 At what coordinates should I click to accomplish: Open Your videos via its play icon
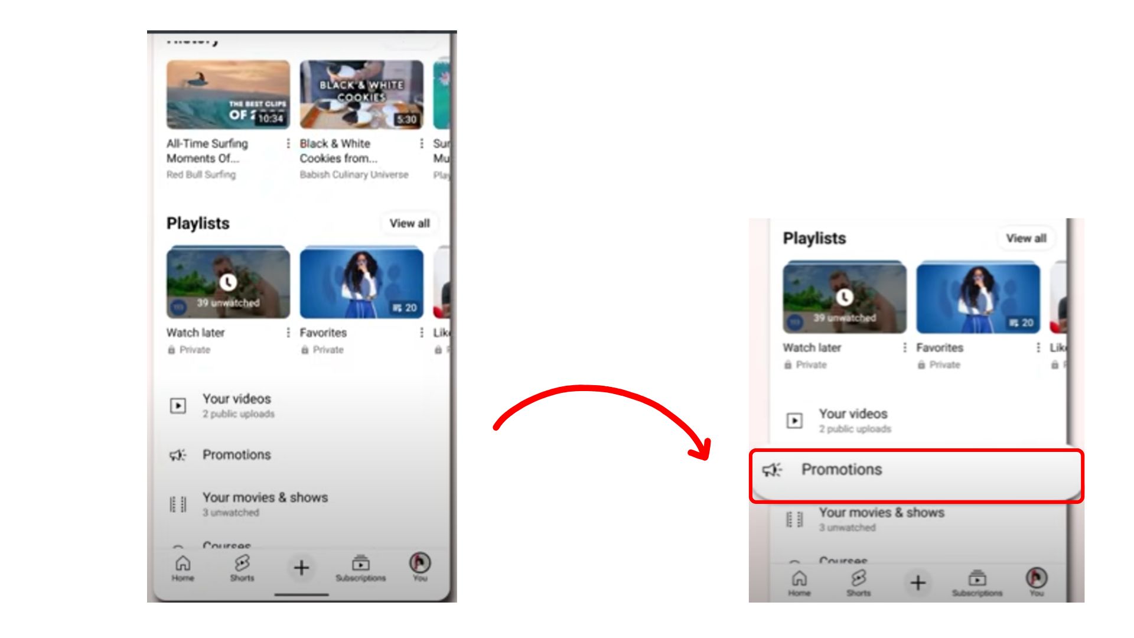tap(177, 405)
